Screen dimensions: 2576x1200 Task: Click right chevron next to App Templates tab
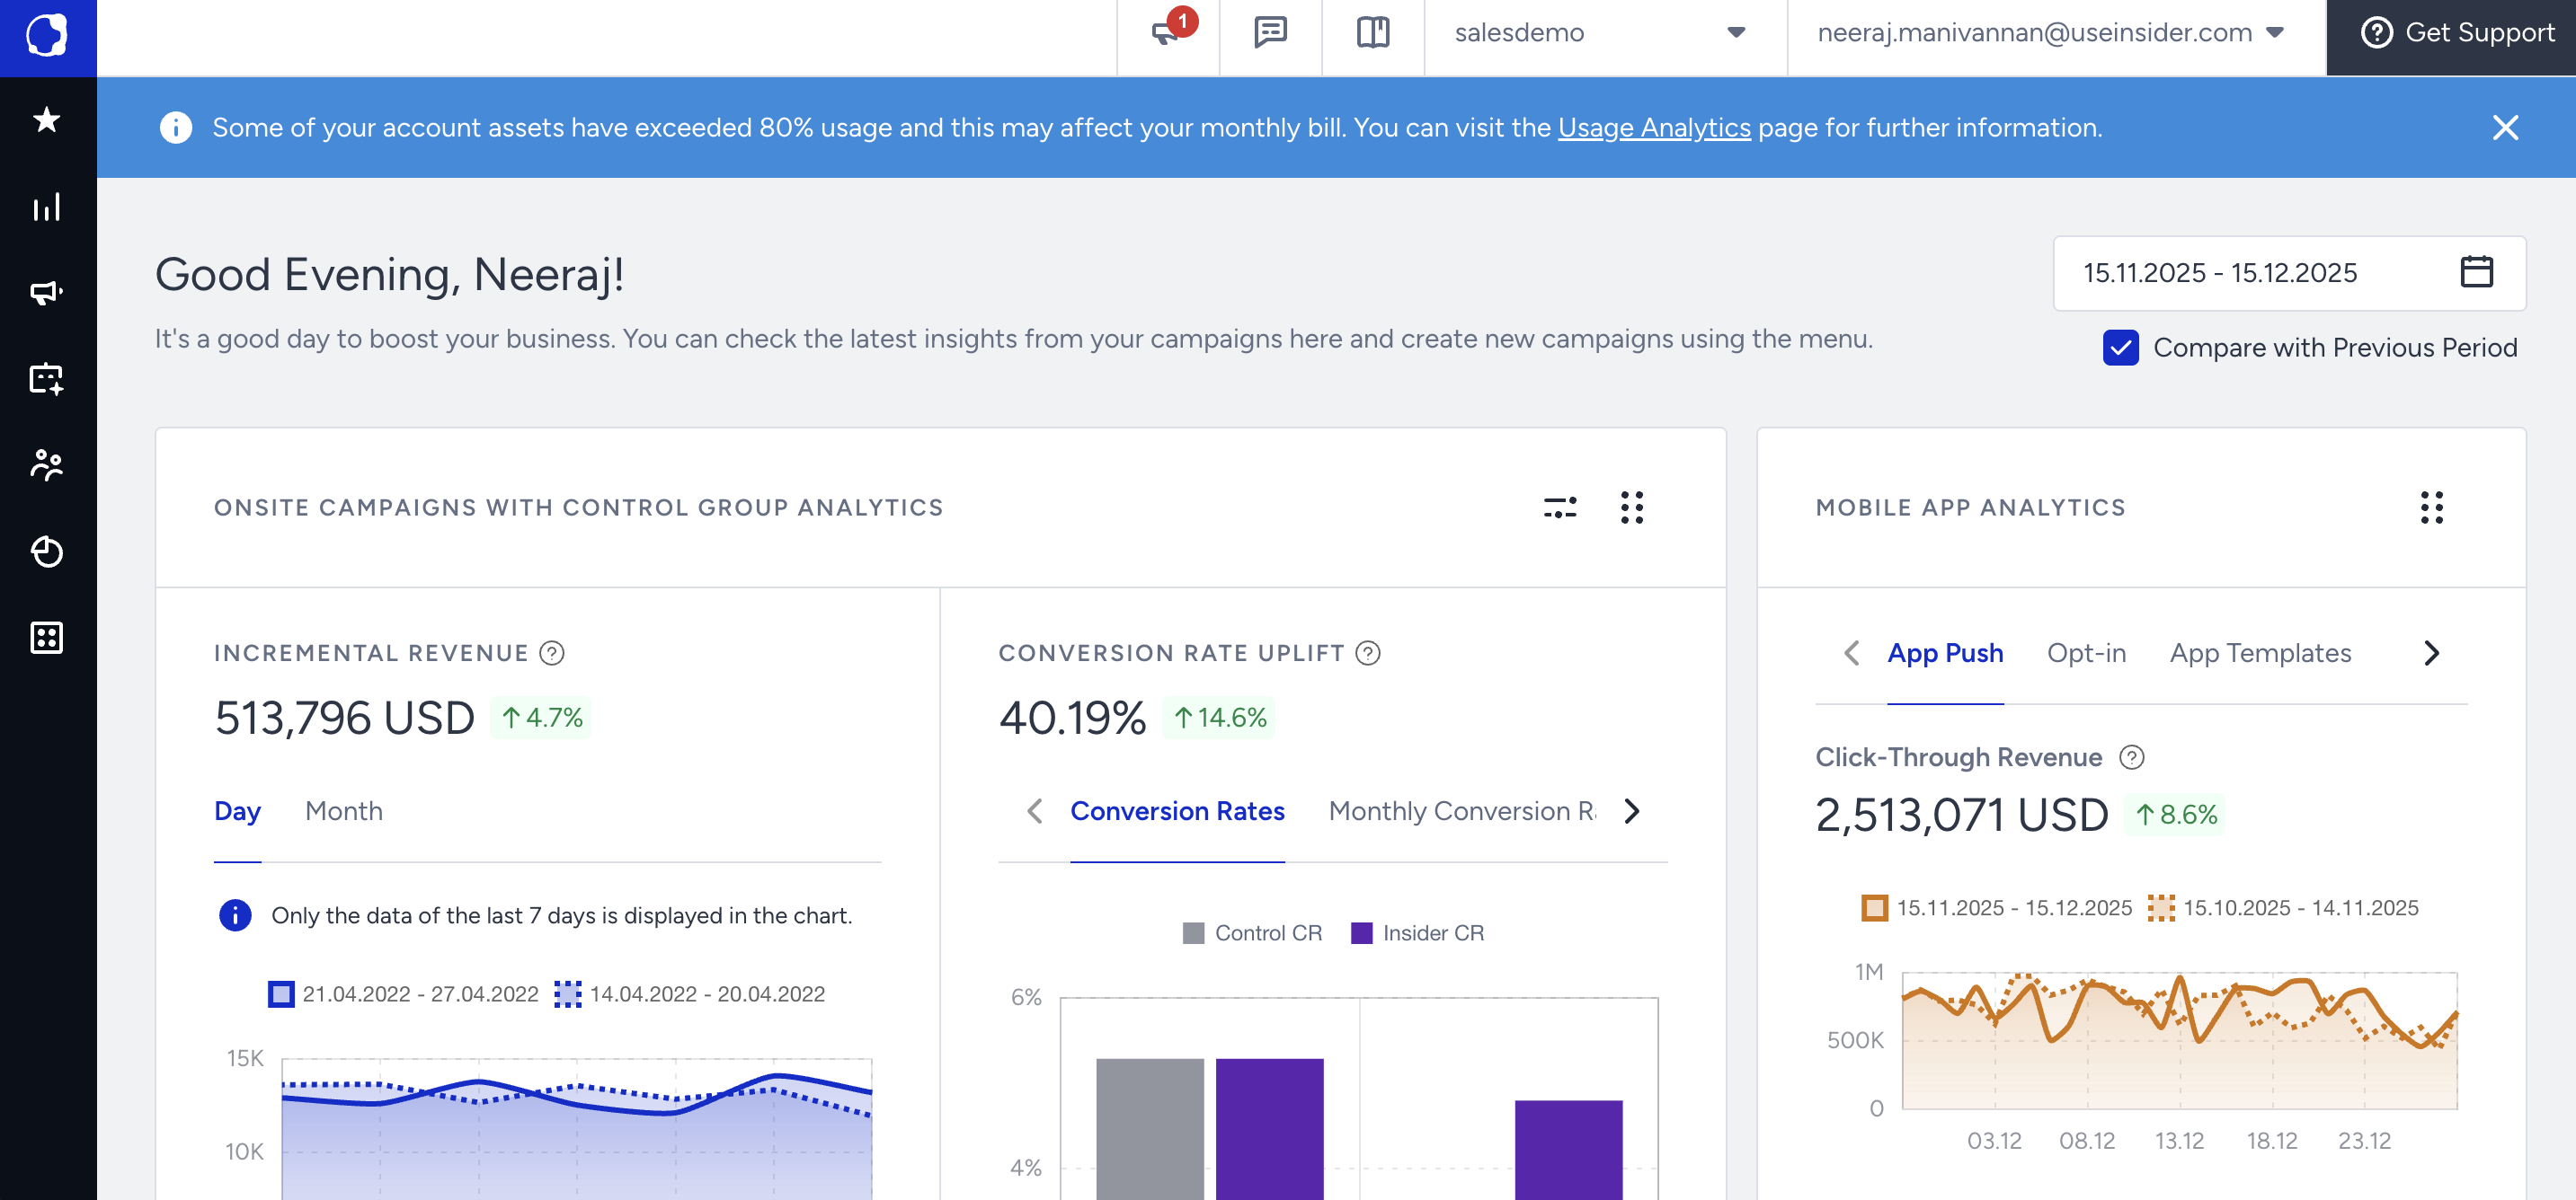click(2431, 654)
